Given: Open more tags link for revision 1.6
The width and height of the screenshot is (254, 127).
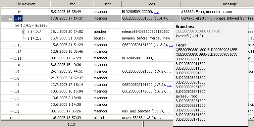Looking at the screenshot, I should pyautogui.click(x=169, y=92).
